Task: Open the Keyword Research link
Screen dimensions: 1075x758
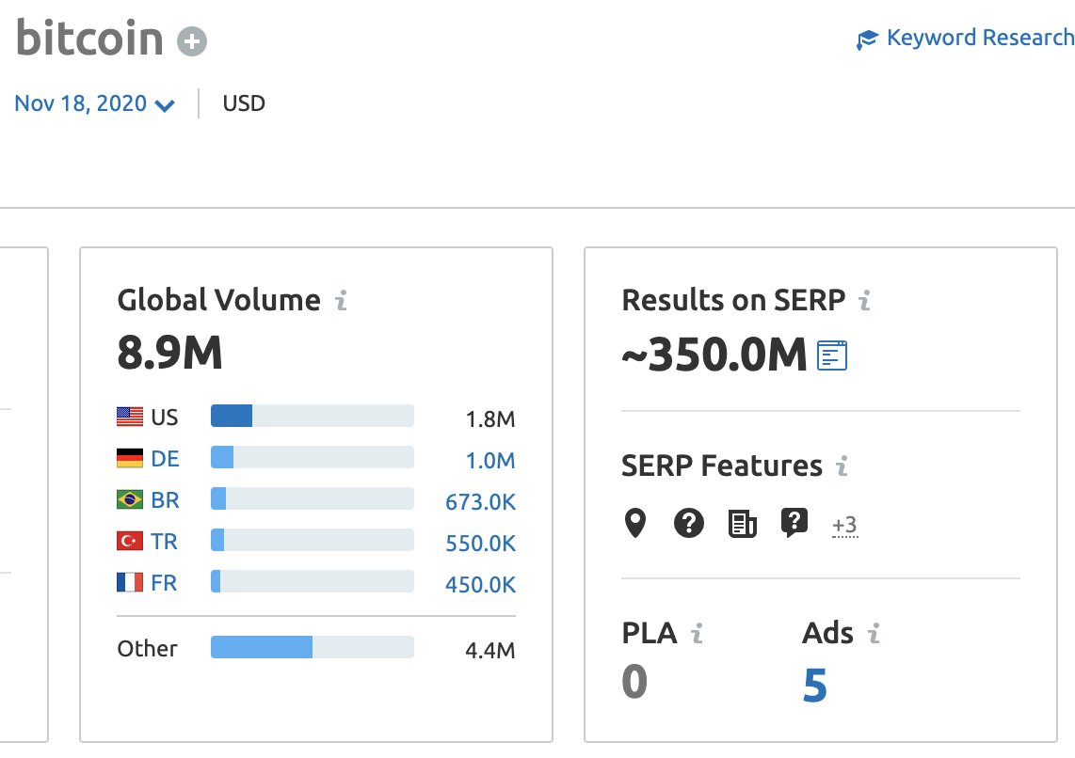Action: 981,38
